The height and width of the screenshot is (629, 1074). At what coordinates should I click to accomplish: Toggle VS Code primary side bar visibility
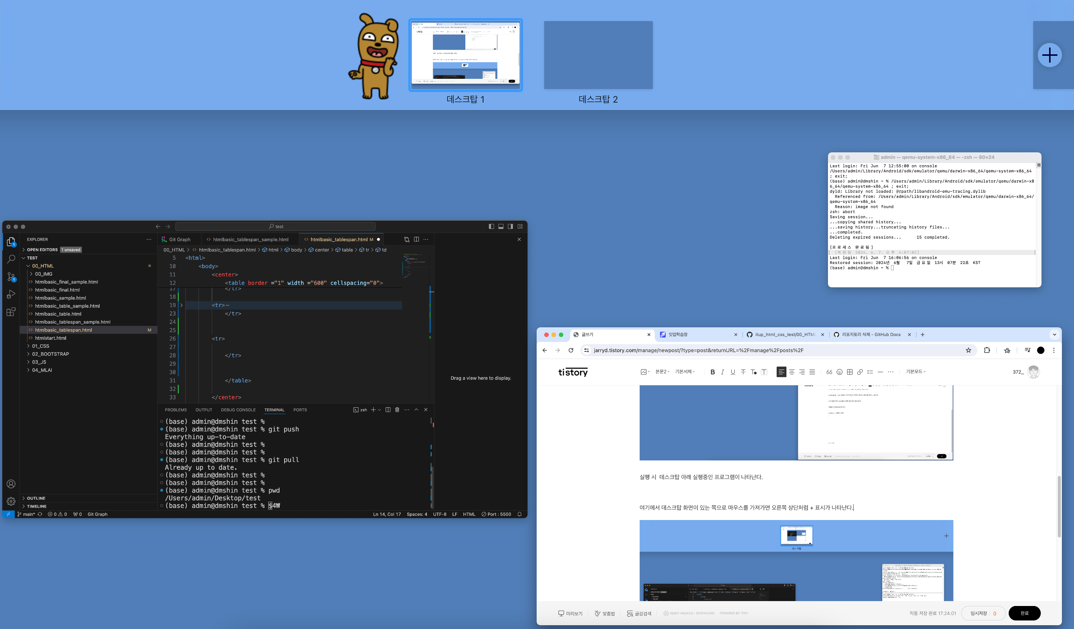[x=491, y=227]
